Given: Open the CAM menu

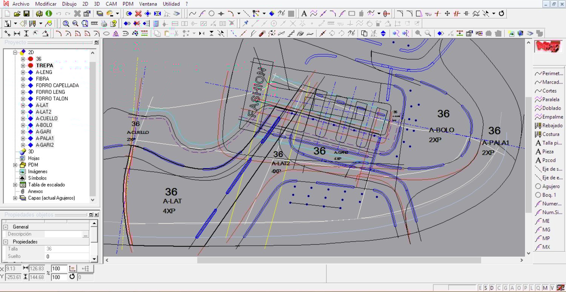Looking at the screenshot, I should (111, 4).
